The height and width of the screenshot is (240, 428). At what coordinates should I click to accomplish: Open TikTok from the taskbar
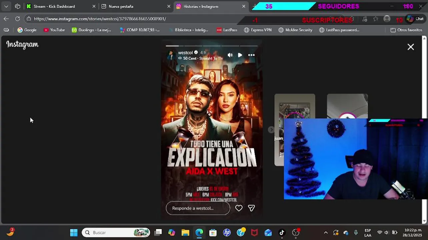click(282, 233)
